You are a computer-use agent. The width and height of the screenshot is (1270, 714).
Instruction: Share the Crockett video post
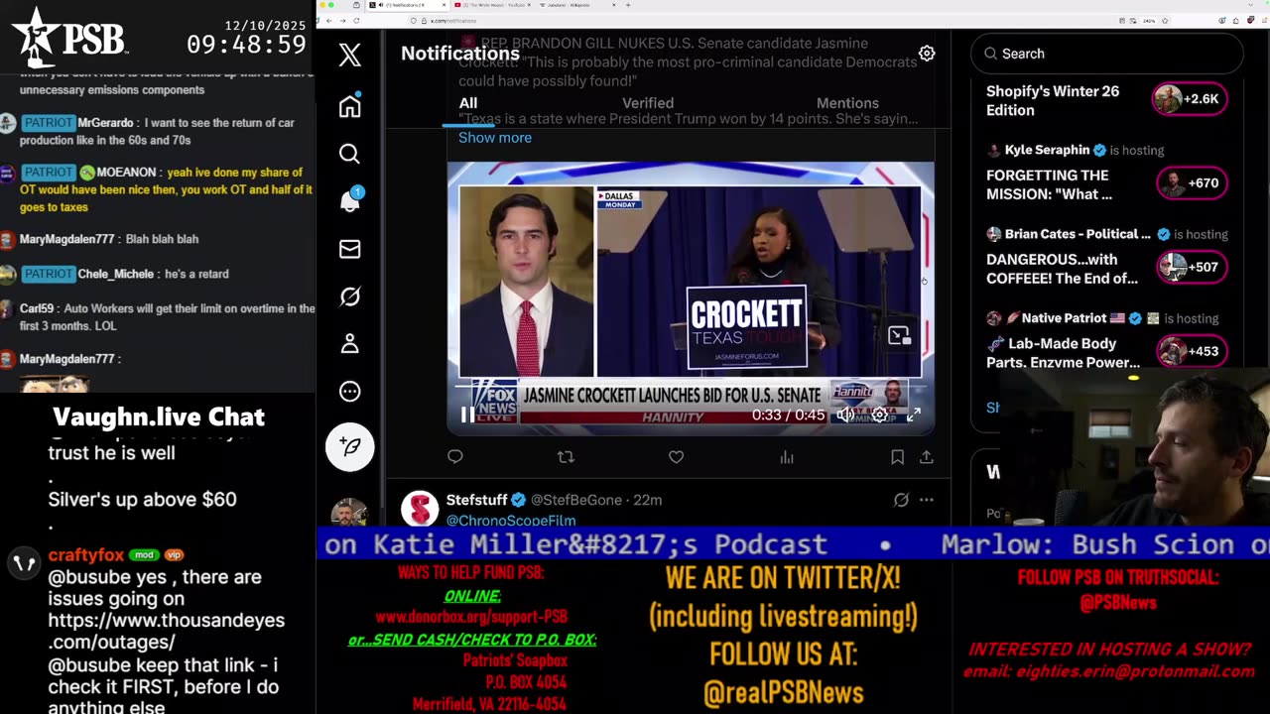(x=926, y=457)
